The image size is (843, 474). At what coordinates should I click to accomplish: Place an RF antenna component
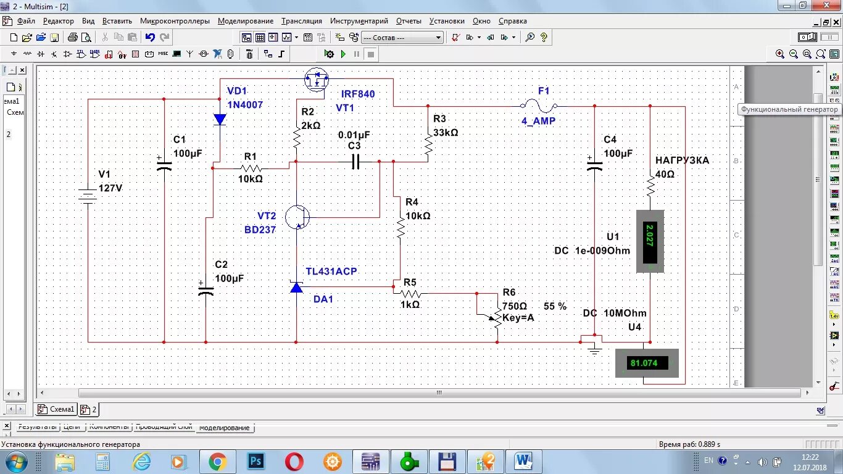(190, 54)
